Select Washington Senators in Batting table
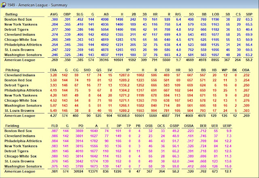 pos(23,55)
